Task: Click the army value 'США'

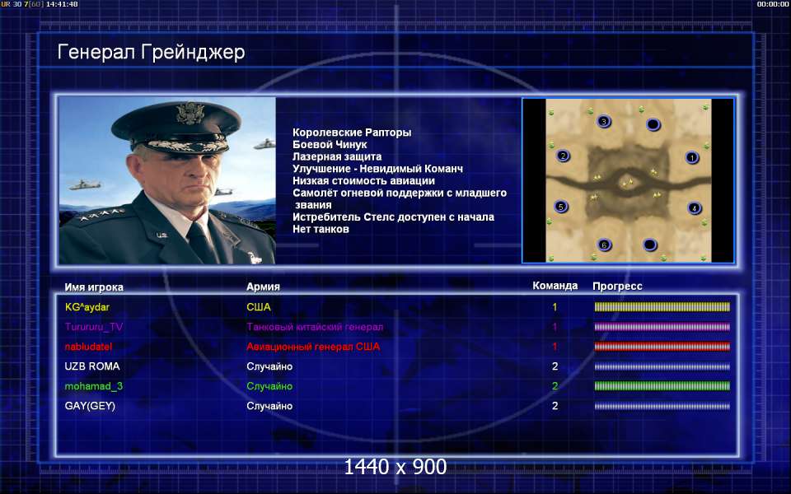Action: pyautogui.click(x=259, y=307)
